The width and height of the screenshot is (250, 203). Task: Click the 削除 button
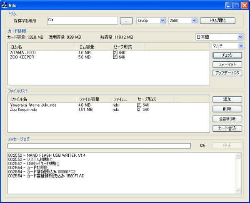pos(227,109)
